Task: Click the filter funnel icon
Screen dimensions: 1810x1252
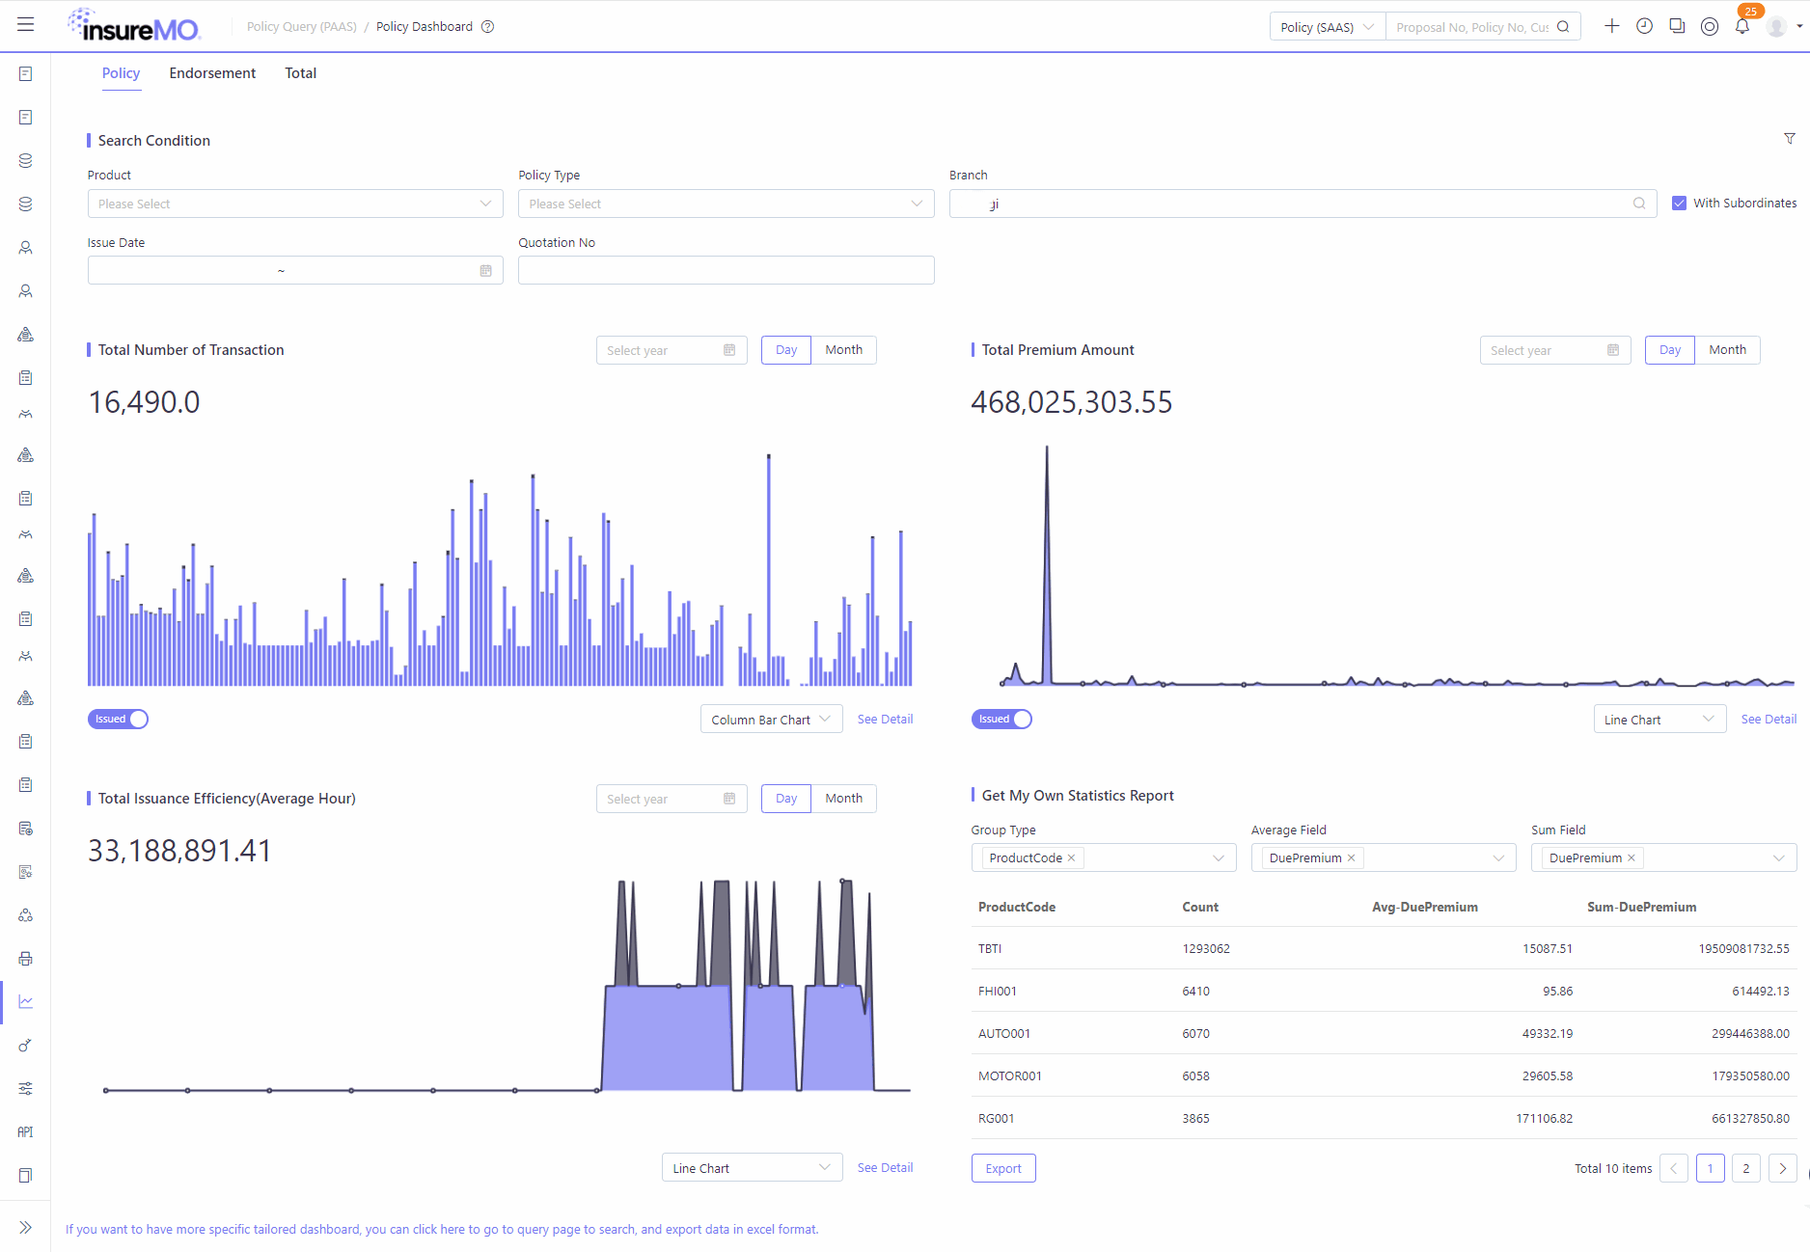Action: point(1789,139)
